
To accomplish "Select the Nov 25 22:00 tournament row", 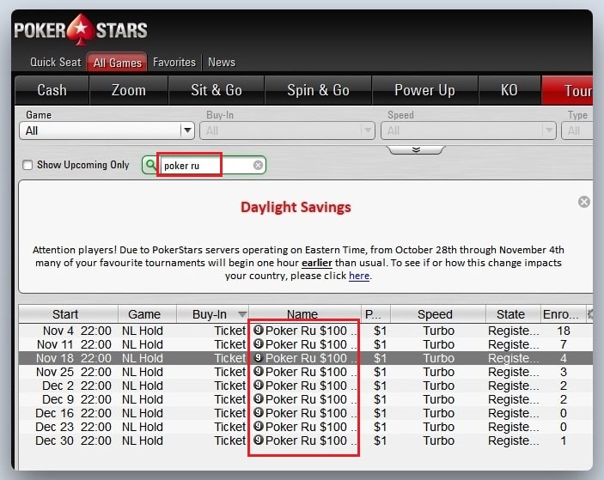I will click(306, 372).
